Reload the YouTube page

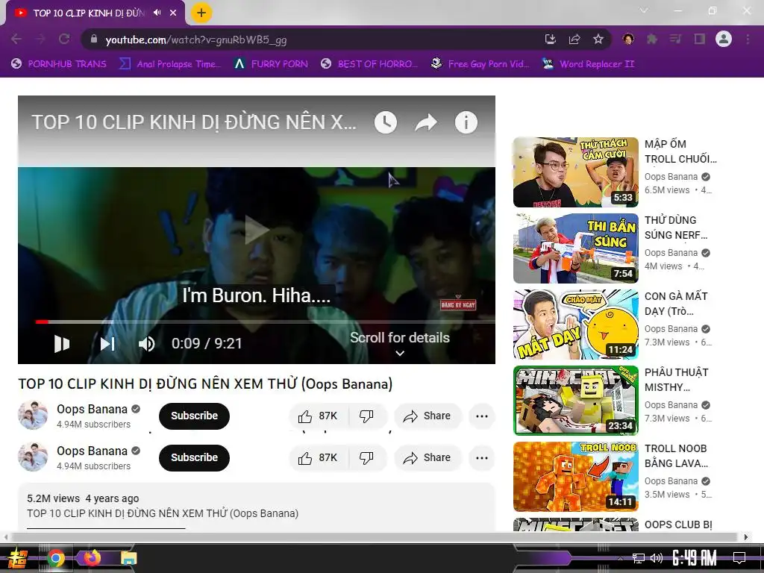pos(64,39)
